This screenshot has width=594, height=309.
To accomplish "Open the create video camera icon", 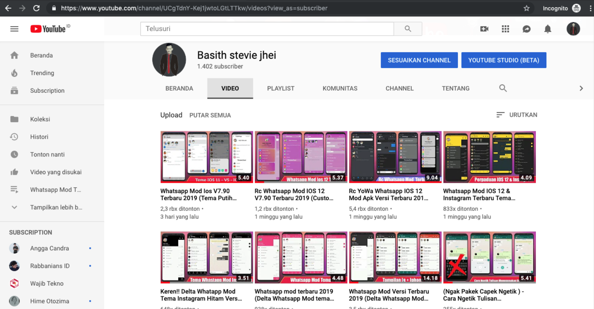I will [x=484, y=29].
